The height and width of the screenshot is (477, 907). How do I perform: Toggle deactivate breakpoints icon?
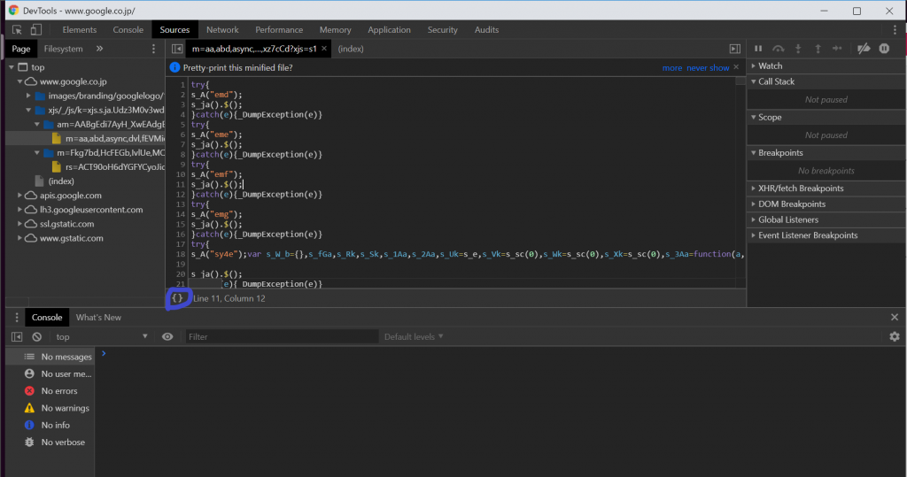pyautogui.click(x=864, y=49)
